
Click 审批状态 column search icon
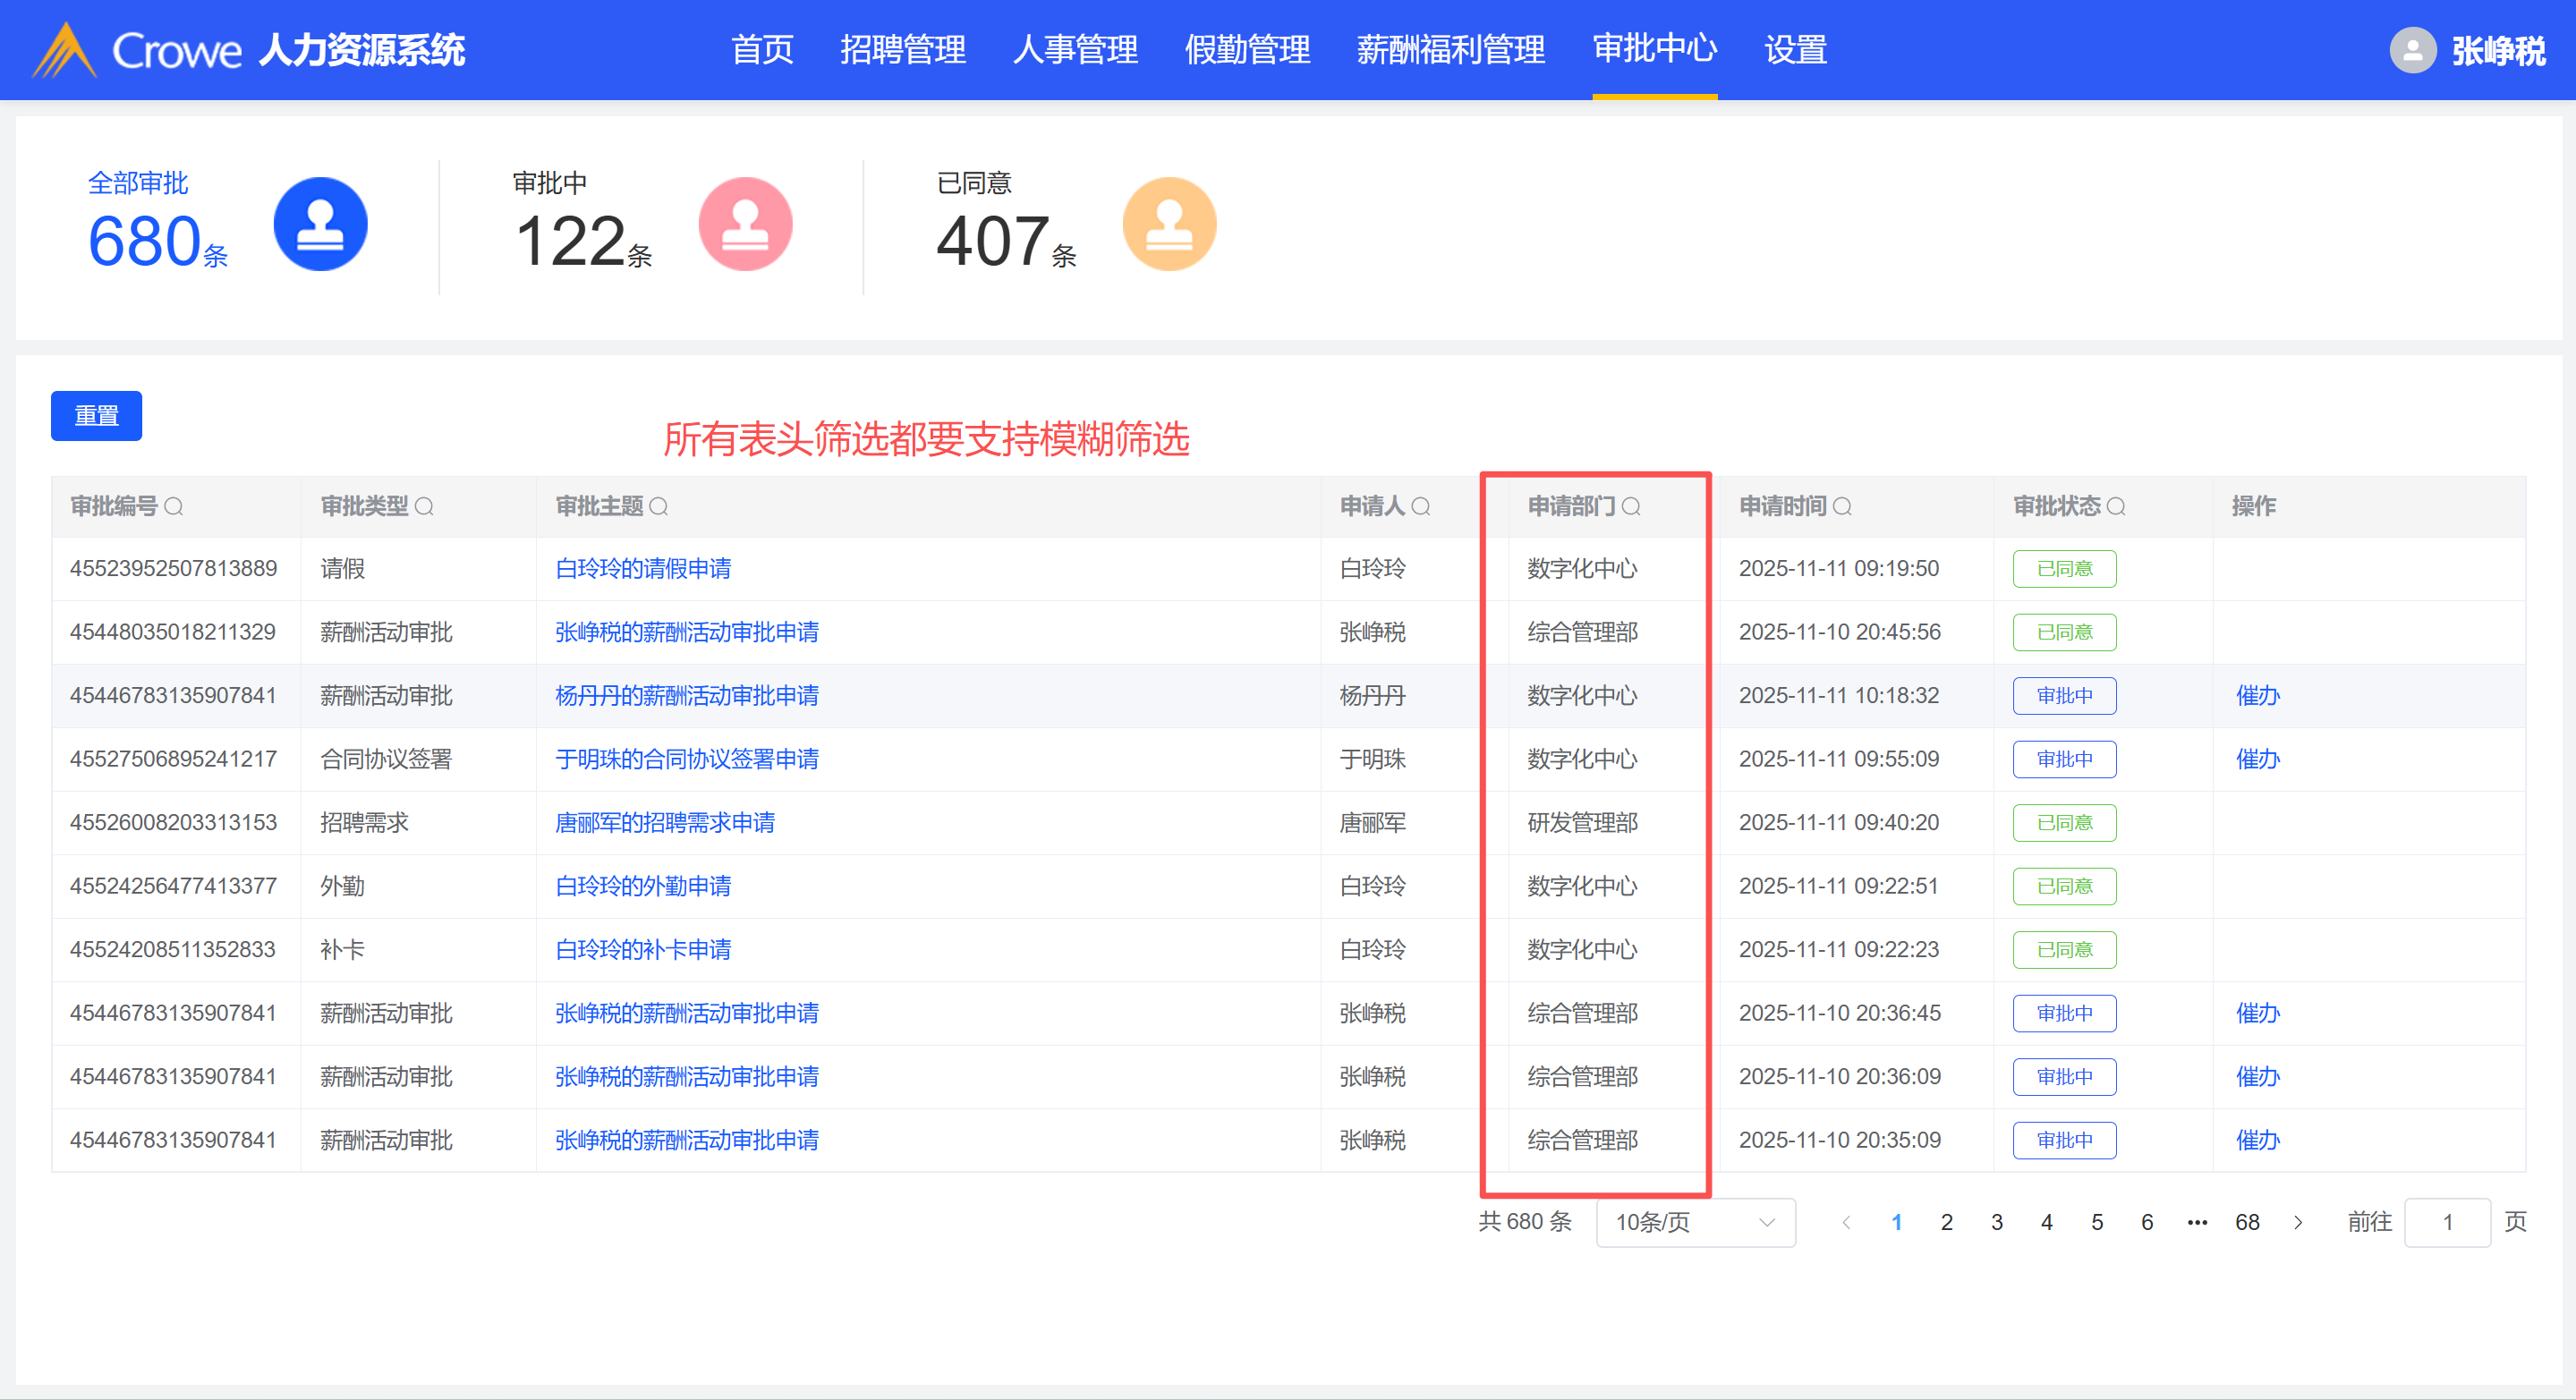click(2116, 507)
